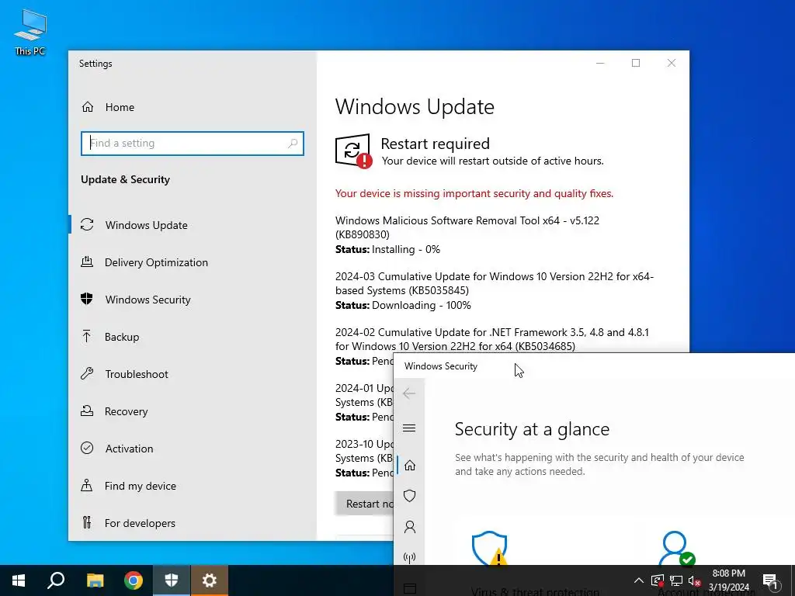Click the back arrow in Windows Security

[409, 393]
